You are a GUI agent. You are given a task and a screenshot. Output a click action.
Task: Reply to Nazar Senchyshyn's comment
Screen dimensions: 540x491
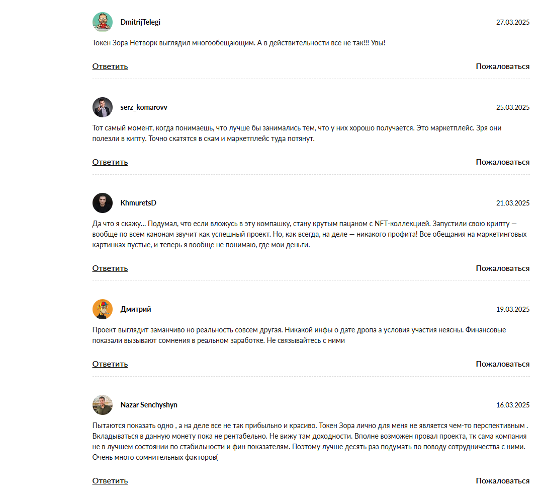pyautogui.click(x=110, y=481)
